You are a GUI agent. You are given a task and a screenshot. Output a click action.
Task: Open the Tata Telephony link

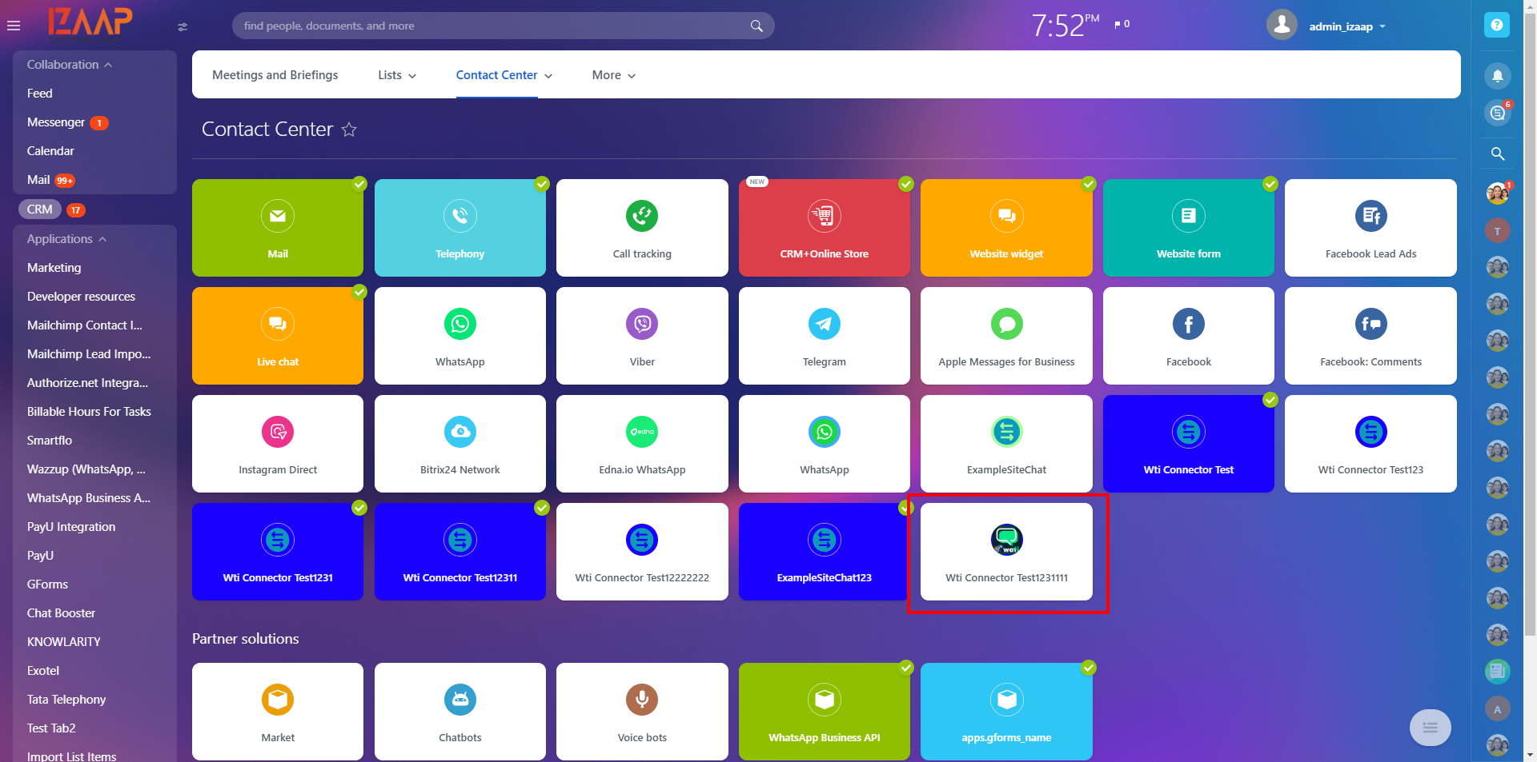click(x=66, y=700)
